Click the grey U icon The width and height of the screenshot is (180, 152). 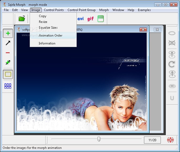pos(172,98)
